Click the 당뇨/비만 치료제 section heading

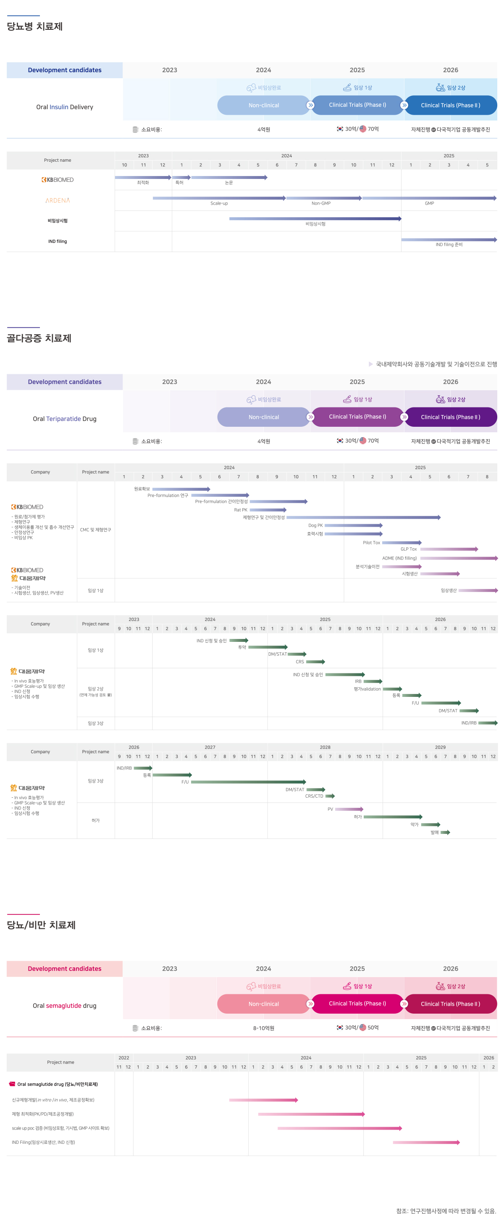pos(42,925)
